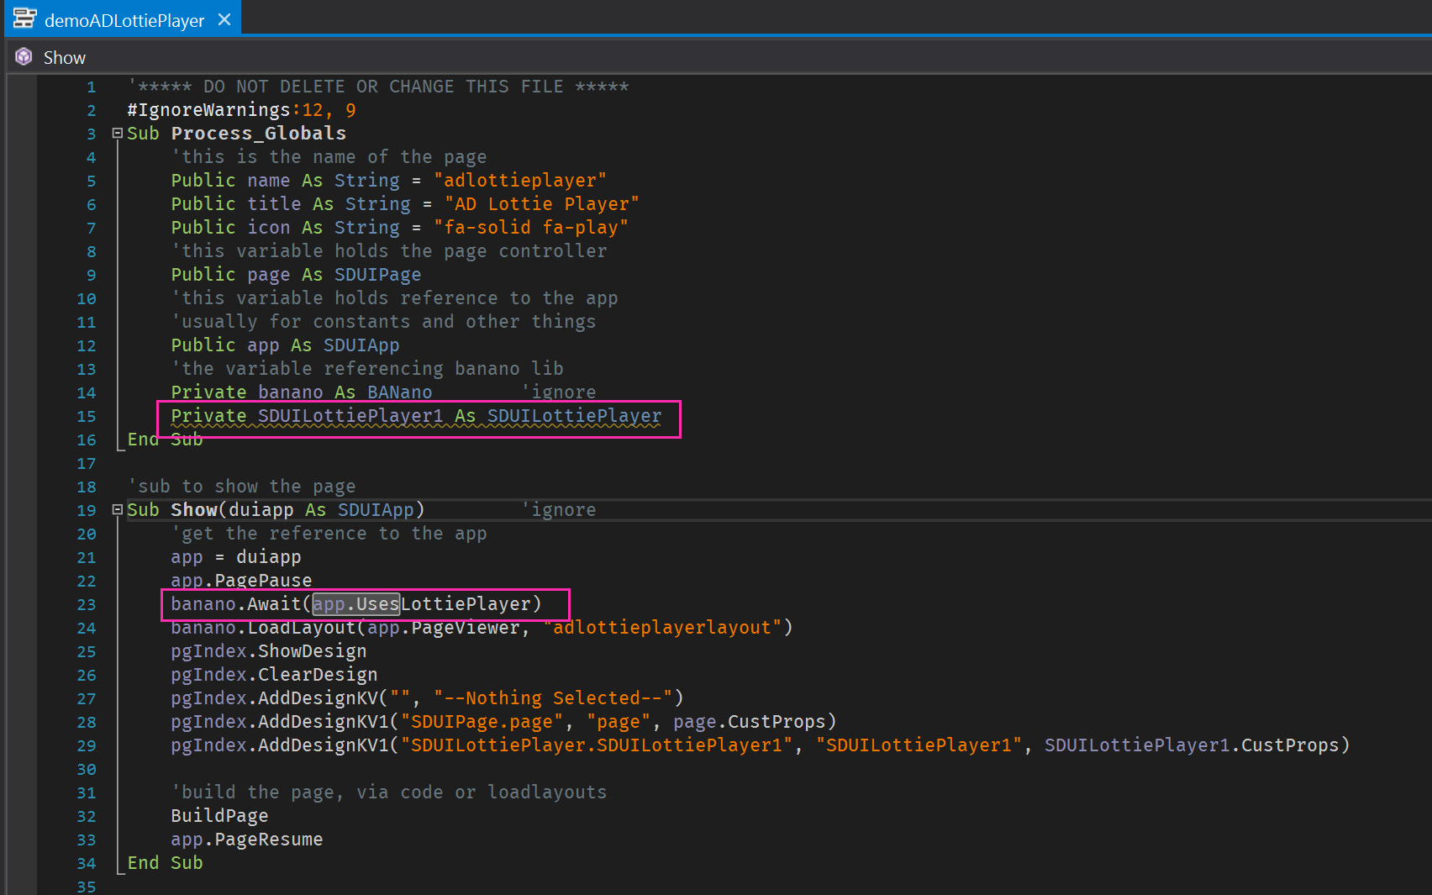The height and width of the screenshot is (895, 1432).
Task: Select the demoADLottiePlayer tab
Action: coord(124,20)
